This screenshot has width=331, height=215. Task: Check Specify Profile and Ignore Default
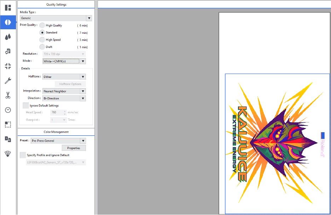(23, 155)
